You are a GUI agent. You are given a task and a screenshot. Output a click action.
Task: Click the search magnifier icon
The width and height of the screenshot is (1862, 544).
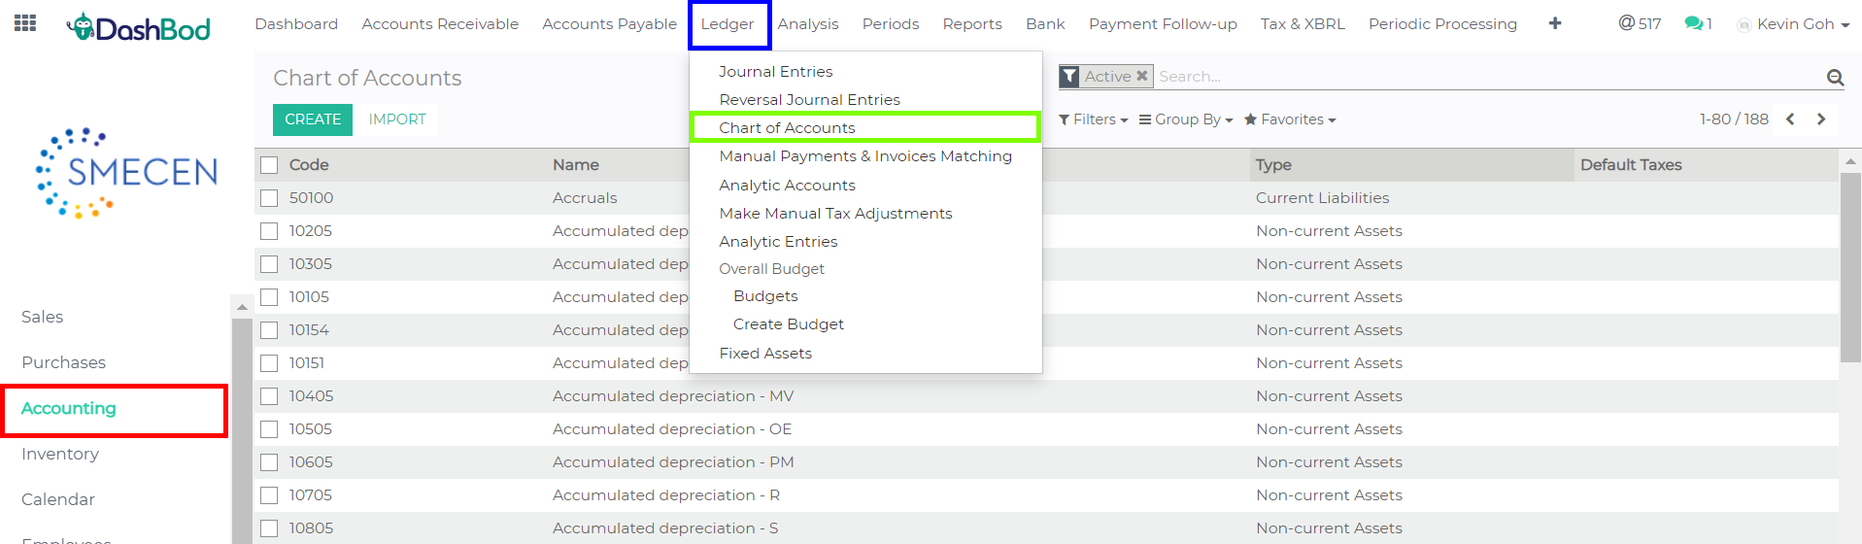point(1835,77)
